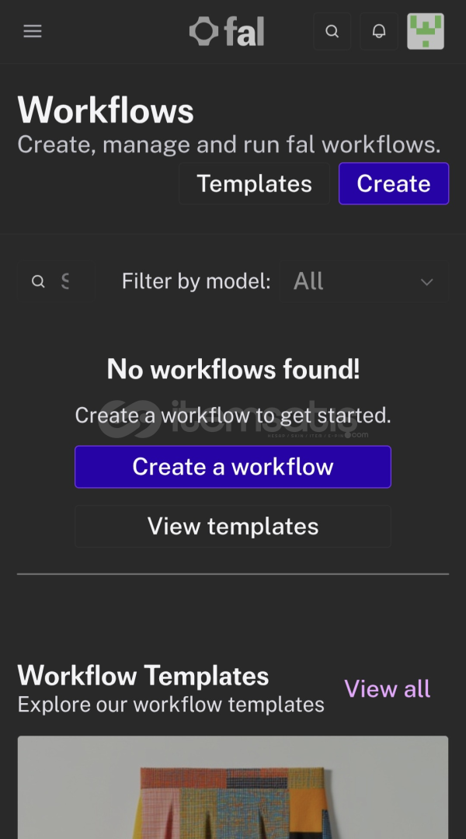This screenshot has width=466, height=839.
Task: Open the notifications bell
Action: 379,32
